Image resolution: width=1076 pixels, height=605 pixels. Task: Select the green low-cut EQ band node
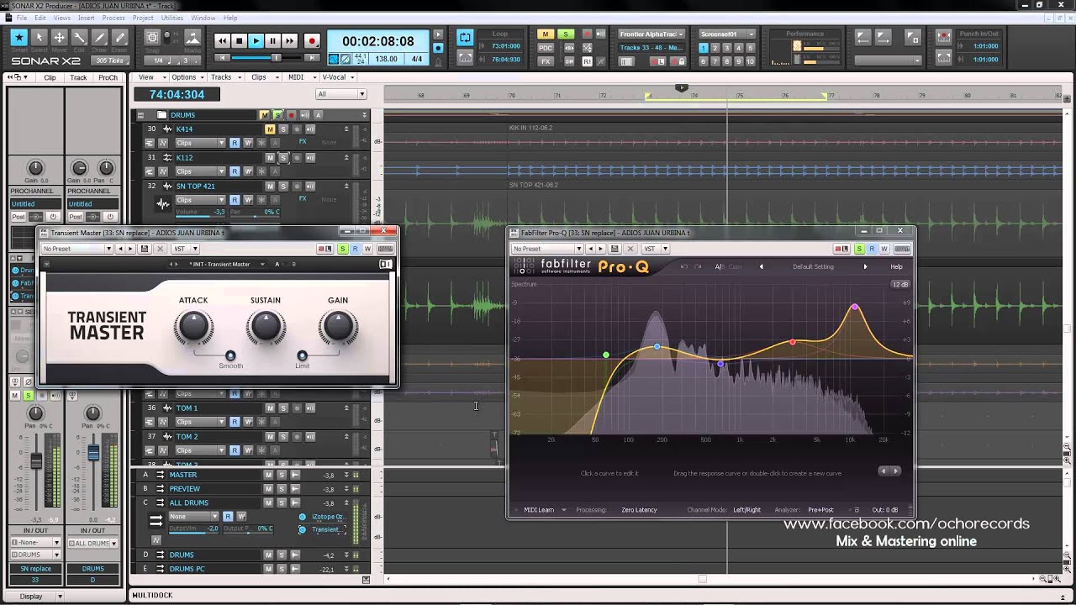(x=606, y=355)
